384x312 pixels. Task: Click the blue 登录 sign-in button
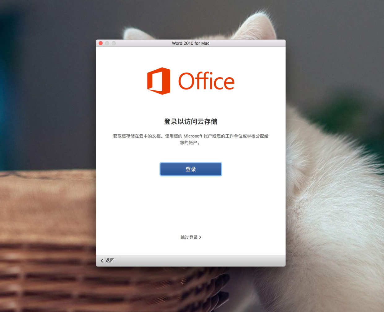click(191, 169)
